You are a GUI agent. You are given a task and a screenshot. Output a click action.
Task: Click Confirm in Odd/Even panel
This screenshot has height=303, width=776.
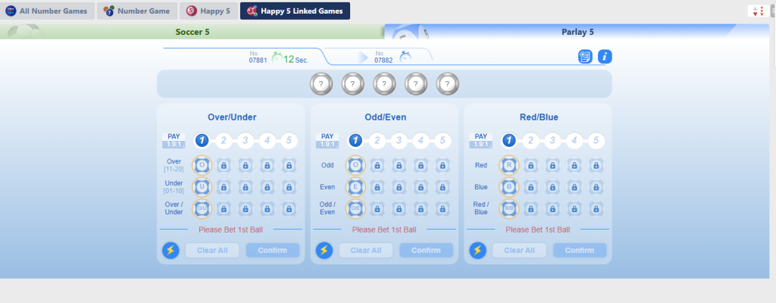coord(426,250)
